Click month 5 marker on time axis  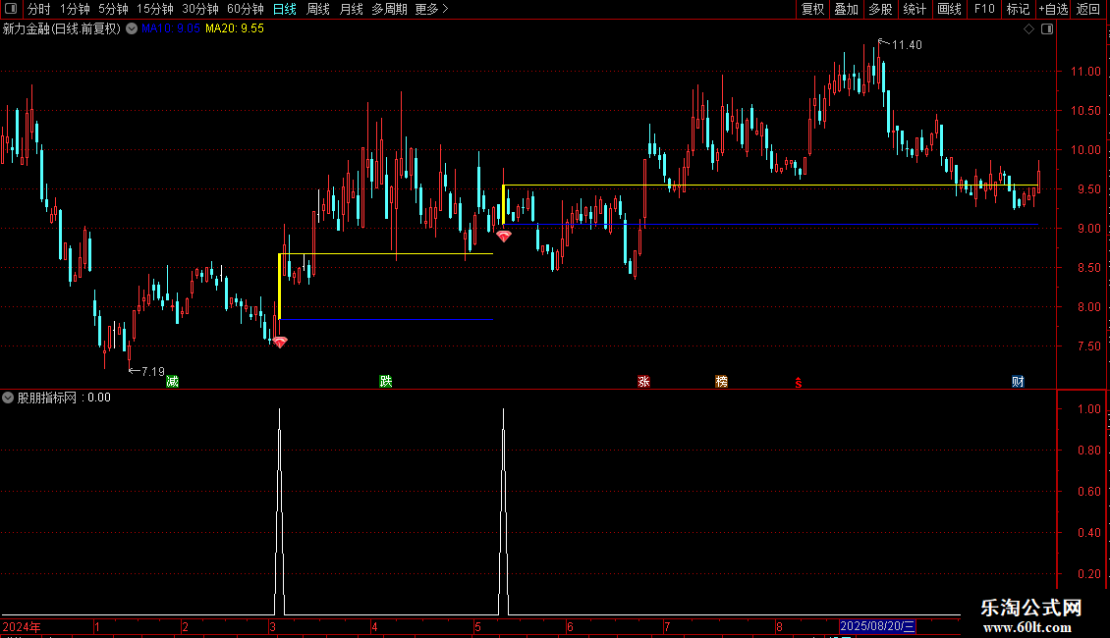[477, 626]
